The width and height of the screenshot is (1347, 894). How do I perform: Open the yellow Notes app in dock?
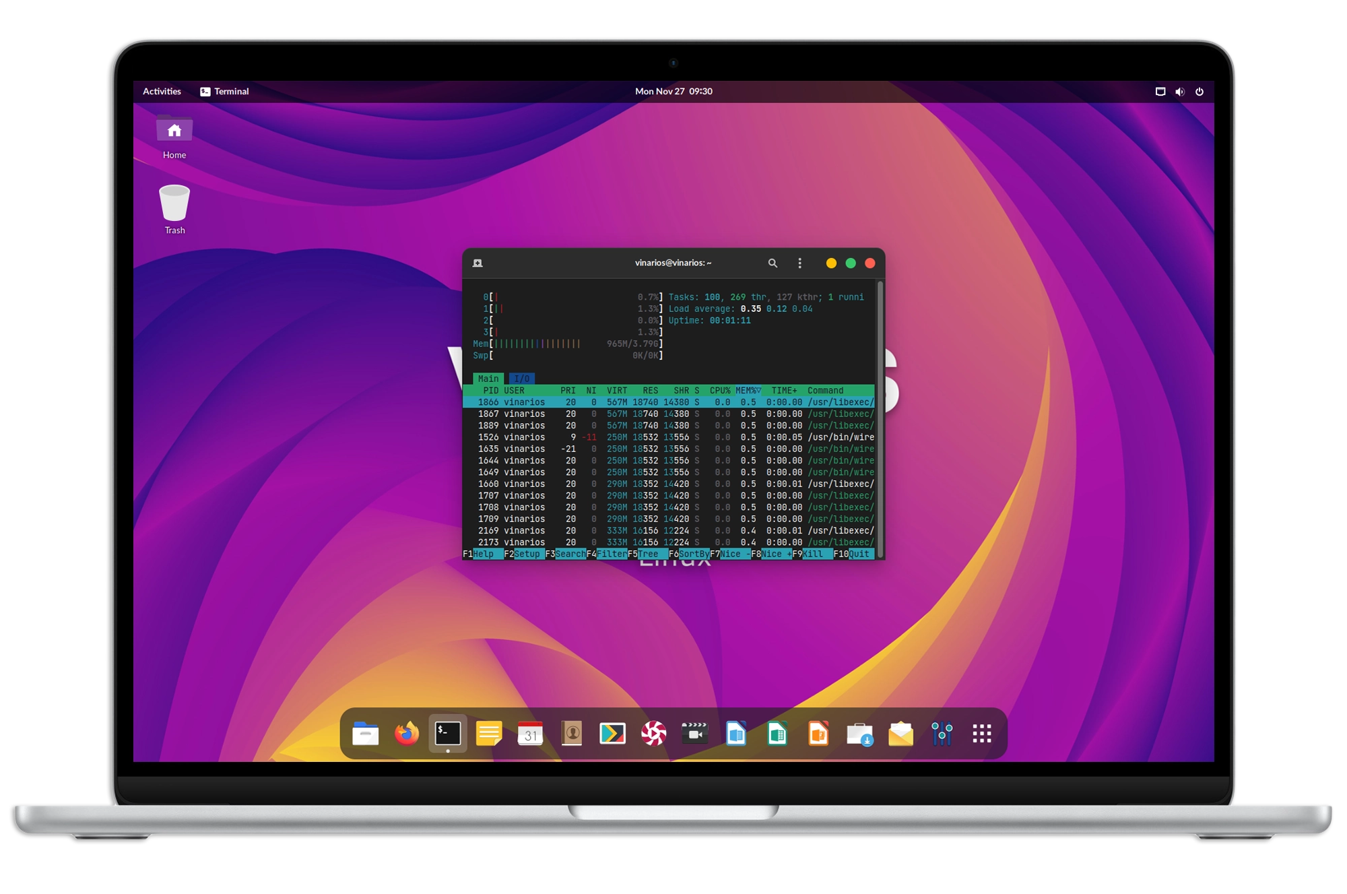[x=489, y=734]
